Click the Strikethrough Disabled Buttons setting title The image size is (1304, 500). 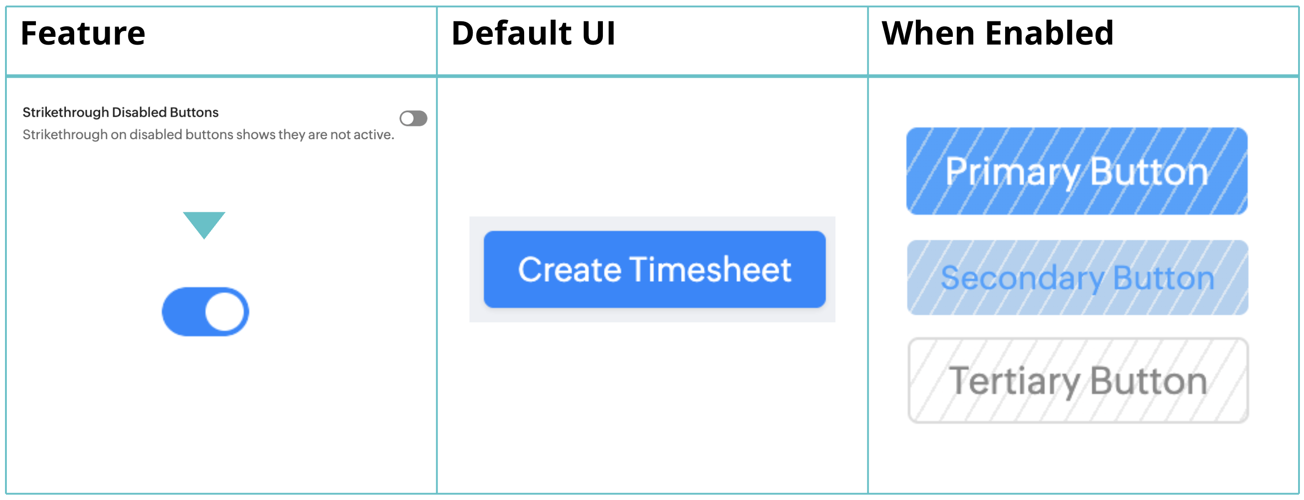(x=121, y=112)
